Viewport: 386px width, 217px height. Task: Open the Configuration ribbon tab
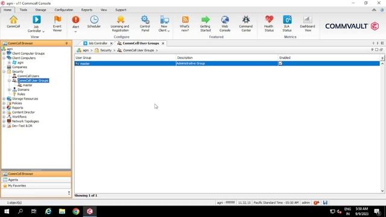64,10
